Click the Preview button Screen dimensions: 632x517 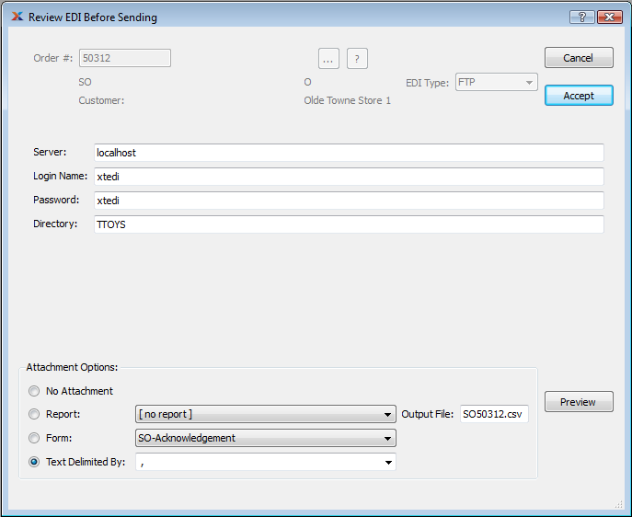[578, 402]
